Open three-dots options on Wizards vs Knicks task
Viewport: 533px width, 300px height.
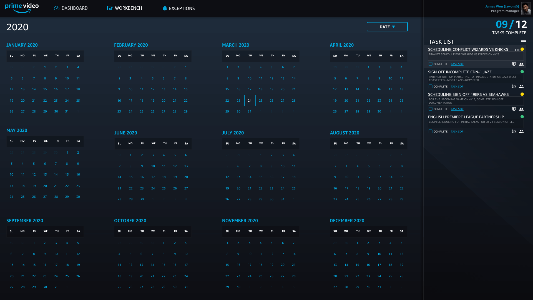(517, 50)
